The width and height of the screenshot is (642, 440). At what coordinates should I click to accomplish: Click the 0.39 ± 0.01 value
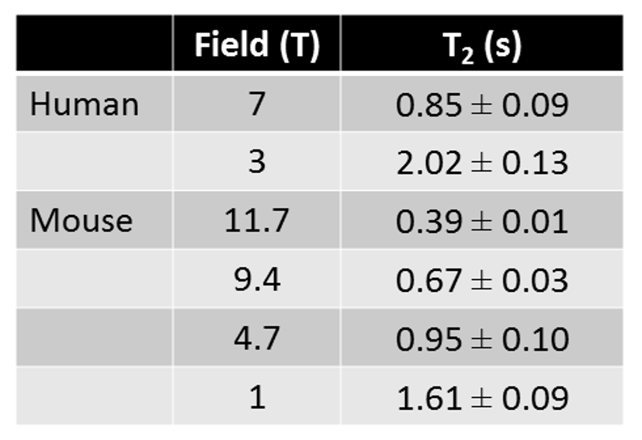point(481,221)
